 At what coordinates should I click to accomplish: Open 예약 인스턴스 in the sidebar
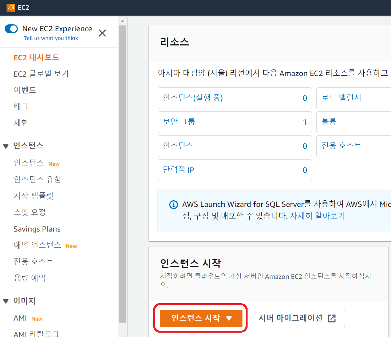click(x=37, y=245)
